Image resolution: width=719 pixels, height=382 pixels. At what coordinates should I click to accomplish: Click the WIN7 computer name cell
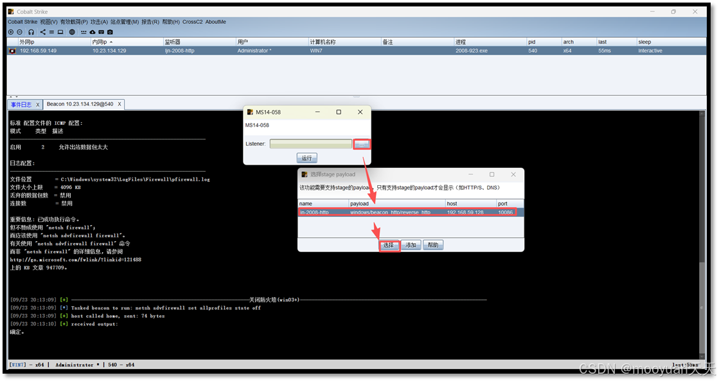316,51
